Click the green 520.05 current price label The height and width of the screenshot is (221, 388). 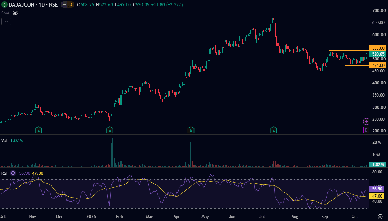[378, 54]
